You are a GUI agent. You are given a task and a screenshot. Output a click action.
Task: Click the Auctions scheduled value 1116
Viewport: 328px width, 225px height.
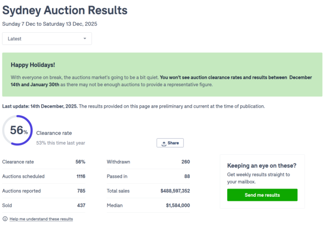(80, 177)
